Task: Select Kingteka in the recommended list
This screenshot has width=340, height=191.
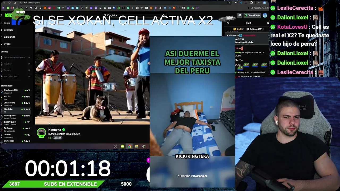Action: click(16, 110)
